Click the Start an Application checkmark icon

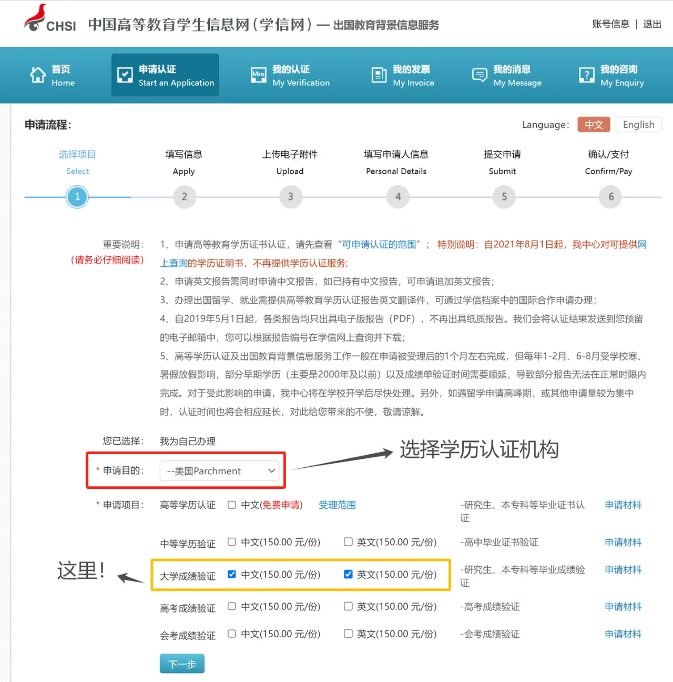(x=125, y=75)
